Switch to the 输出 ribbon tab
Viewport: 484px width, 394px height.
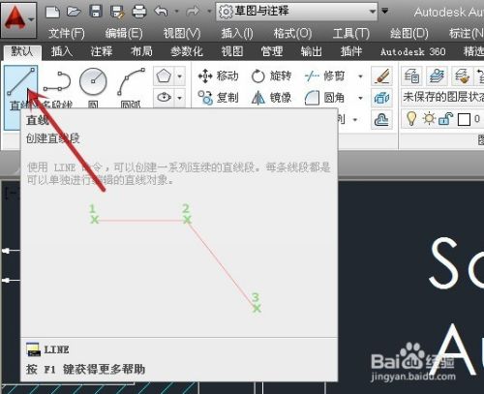pos(312,51)
